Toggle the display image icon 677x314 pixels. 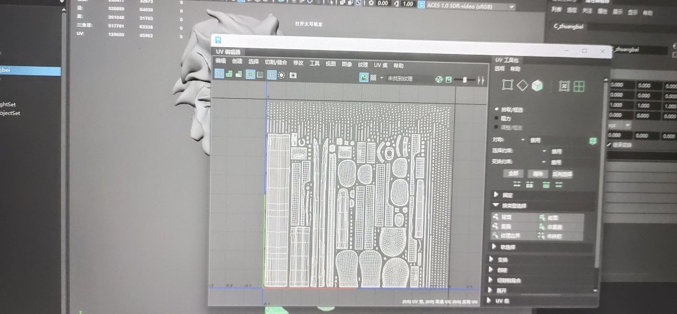coord(363,77)
